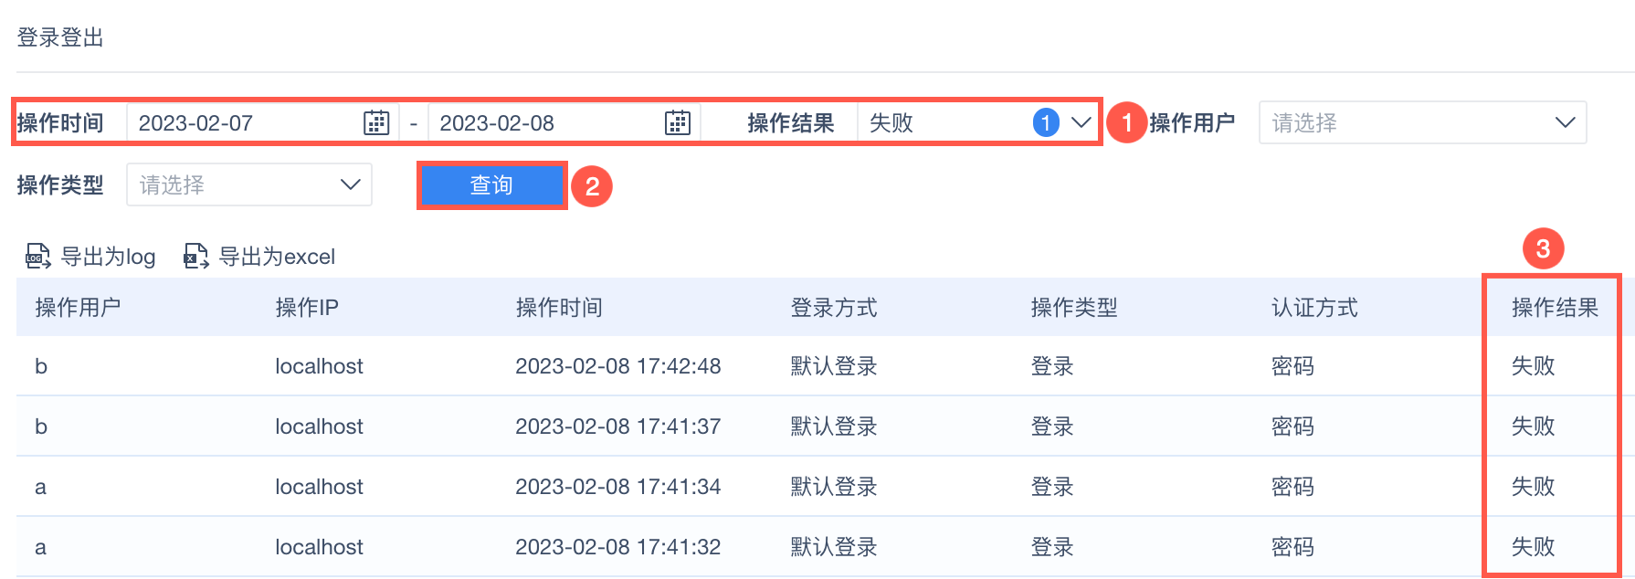
Task: Click the blue count badge in 操作结果
Action: pyautogui.click(x=1046, y=122)
